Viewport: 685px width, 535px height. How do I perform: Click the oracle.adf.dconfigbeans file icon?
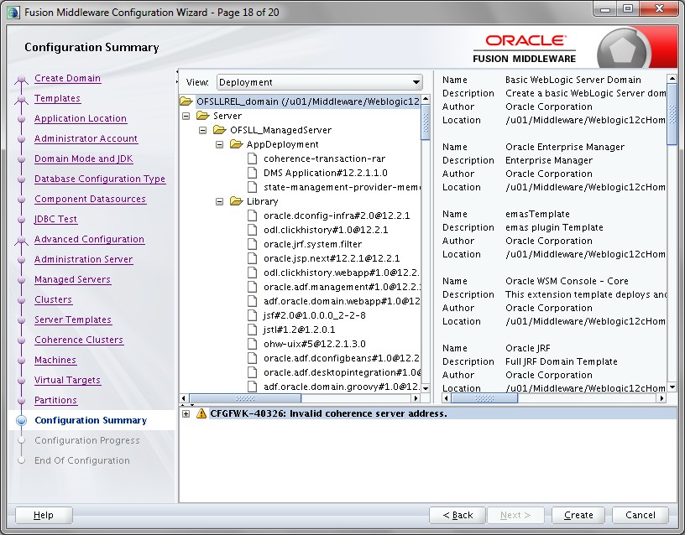coord(252,358)
